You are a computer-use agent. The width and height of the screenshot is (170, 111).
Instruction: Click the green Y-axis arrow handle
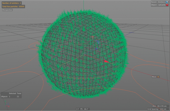coord(84,29)
